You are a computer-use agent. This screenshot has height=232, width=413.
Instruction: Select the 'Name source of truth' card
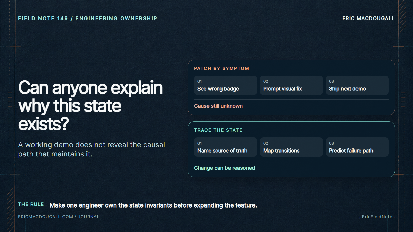coord(225,147)
